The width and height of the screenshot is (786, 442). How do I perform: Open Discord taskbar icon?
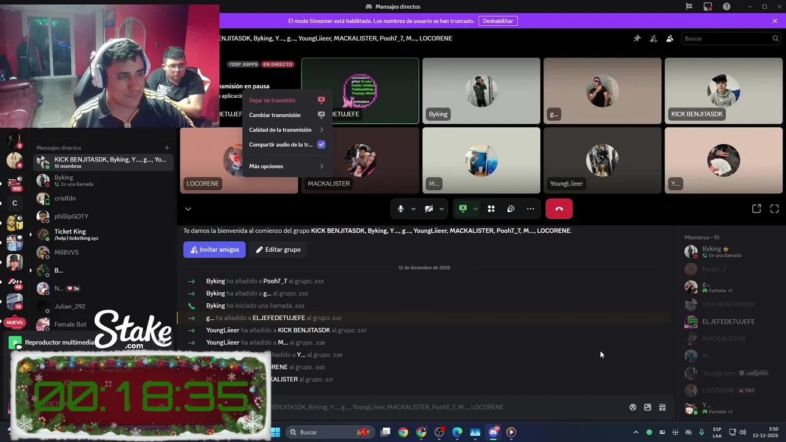pyautogui.click(x=493, y=432)
